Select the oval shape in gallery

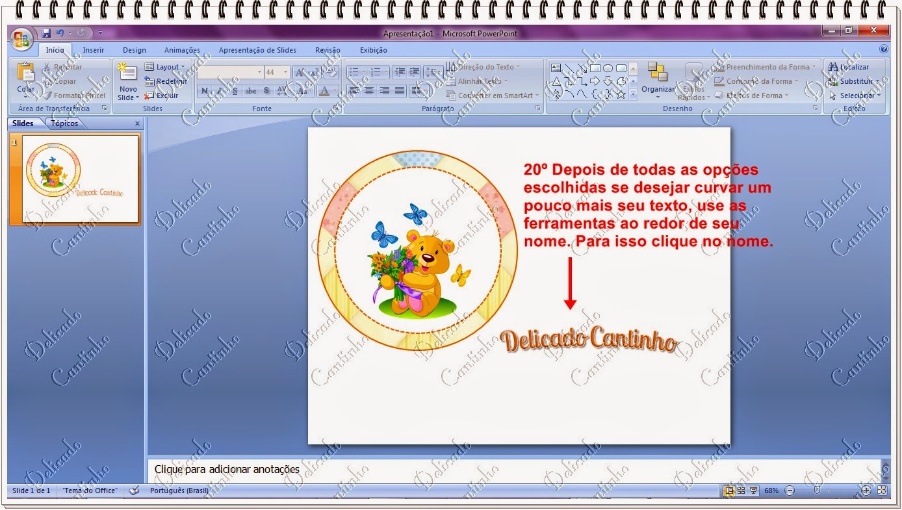608,68
